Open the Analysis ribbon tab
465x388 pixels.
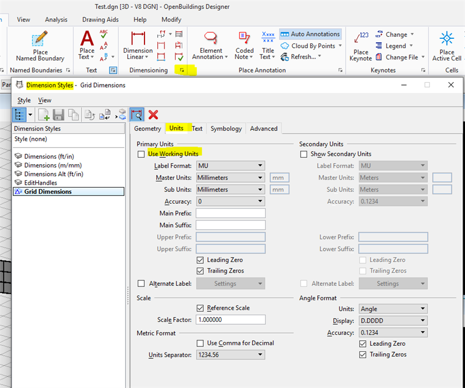click(56, 19)
